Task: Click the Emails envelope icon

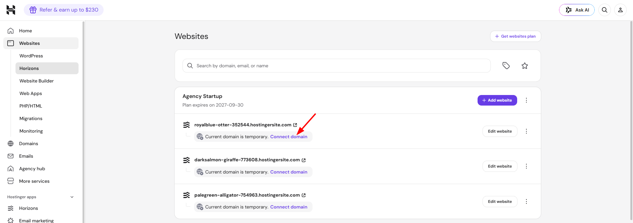Action: [11, 156]
